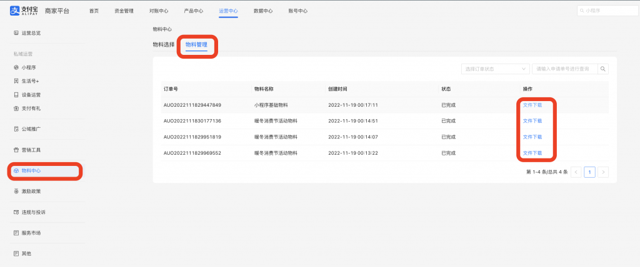Click the 设备运营 sidebar icon
Screen dimensions: 640x267
pyautogui.click(x=16, y=95)
